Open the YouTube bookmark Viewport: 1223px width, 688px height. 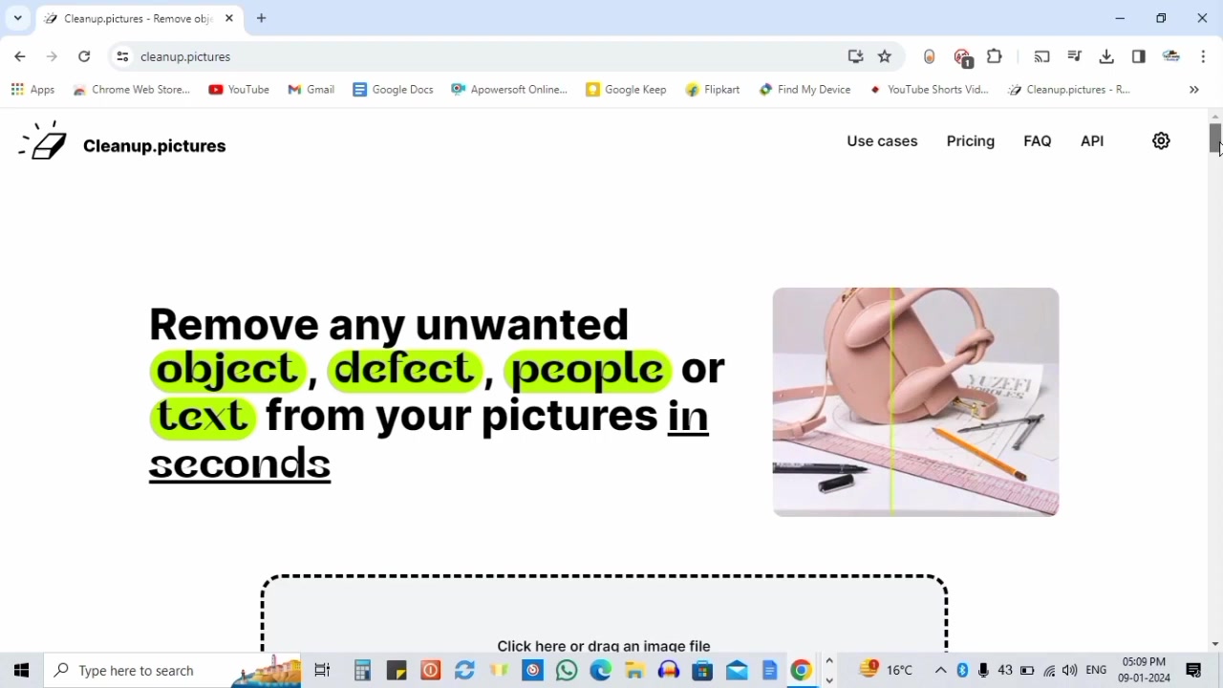point(239,89)
